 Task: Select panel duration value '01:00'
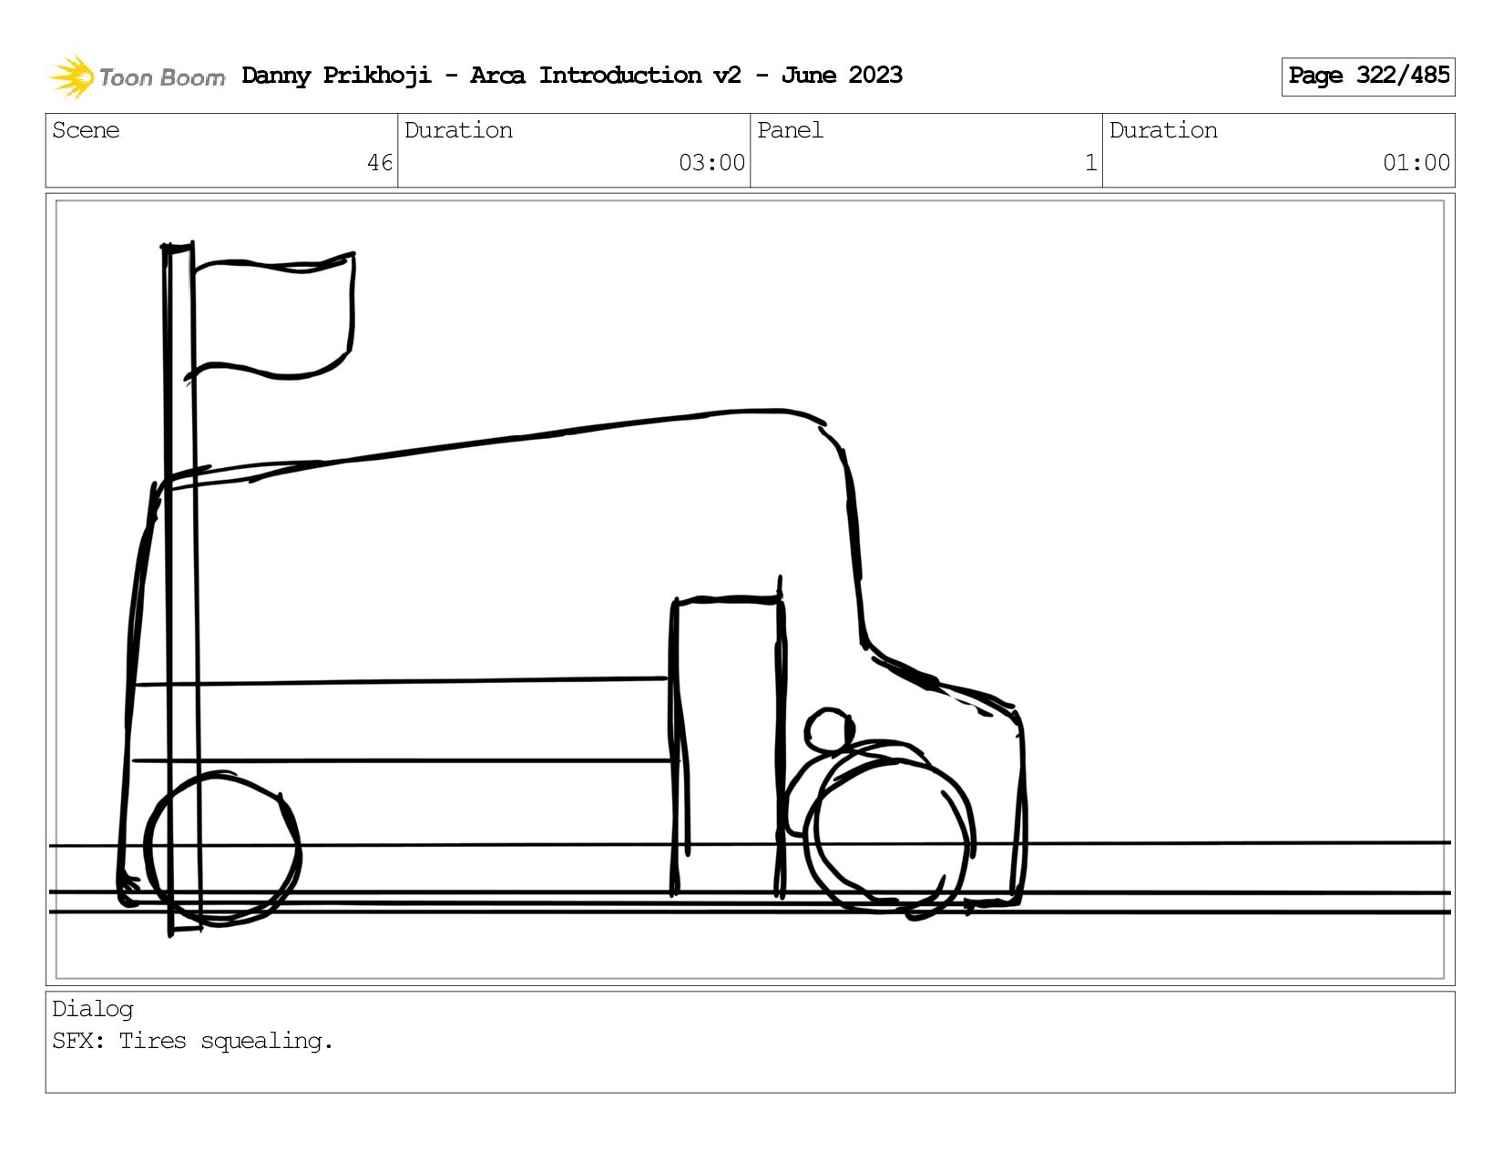tap(1416, 163)
